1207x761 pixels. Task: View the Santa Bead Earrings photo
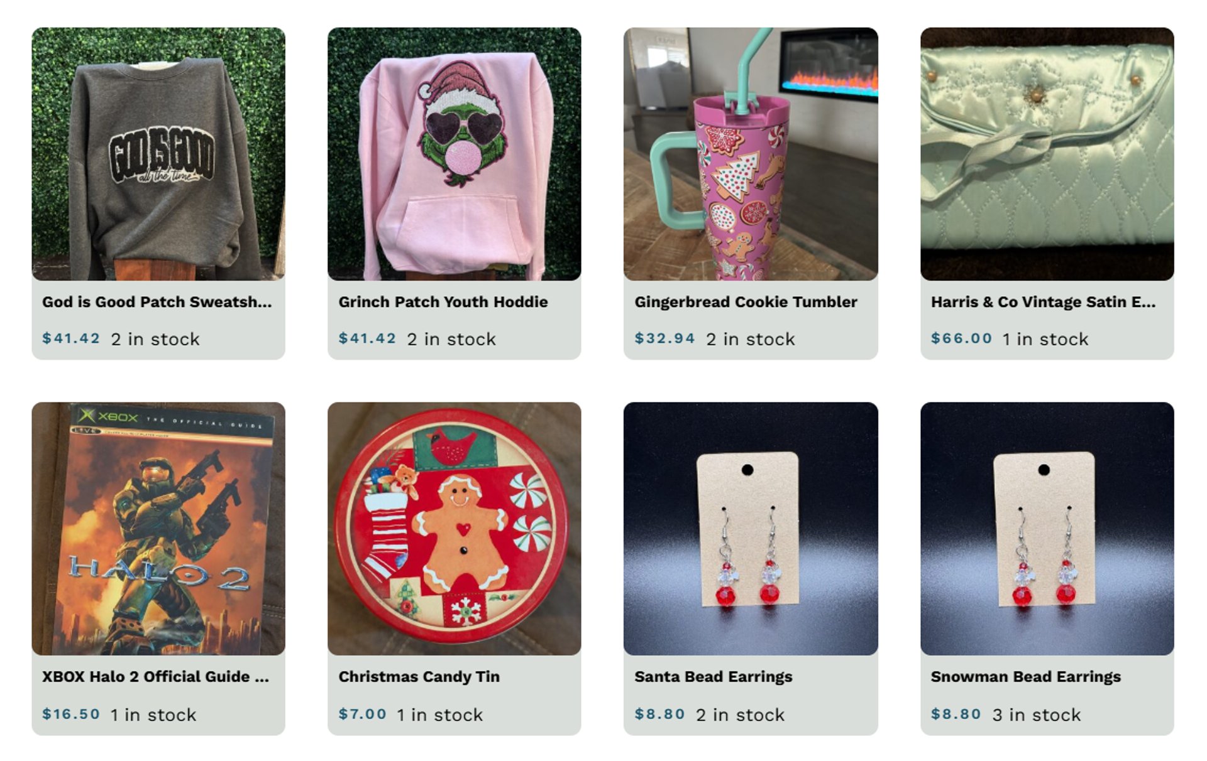tap(751, 529)
